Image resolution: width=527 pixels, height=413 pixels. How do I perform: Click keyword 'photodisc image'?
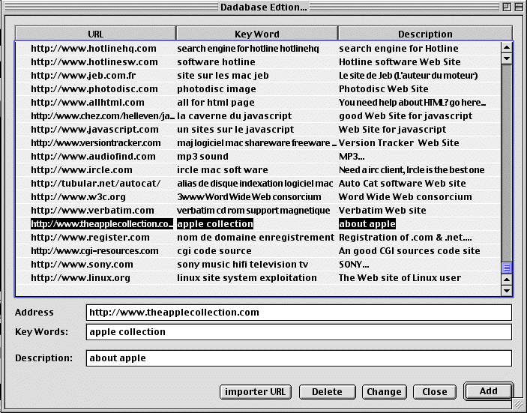(x=217, y=88)
